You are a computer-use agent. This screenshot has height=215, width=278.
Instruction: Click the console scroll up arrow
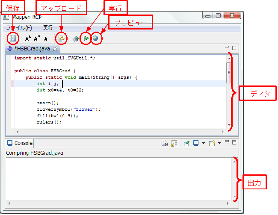(x=234, y=162)
